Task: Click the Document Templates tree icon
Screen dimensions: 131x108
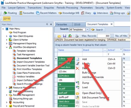Action: tap(14, 58)
